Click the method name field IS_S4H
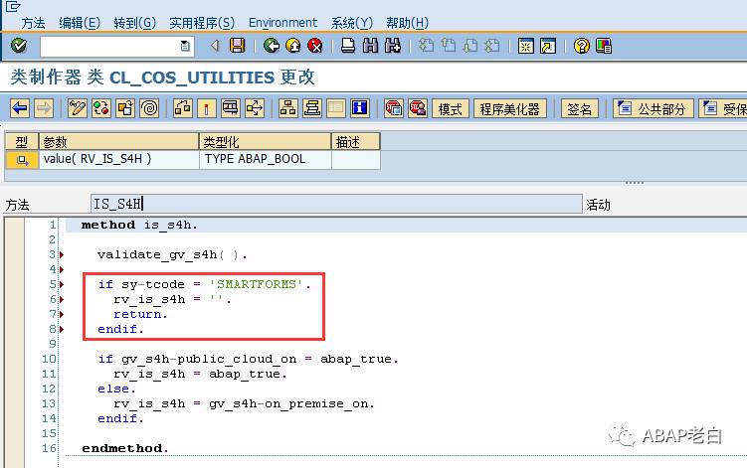The height and width of the screenshot is (468, 747). pyautogui.click(x=336, y=204)
